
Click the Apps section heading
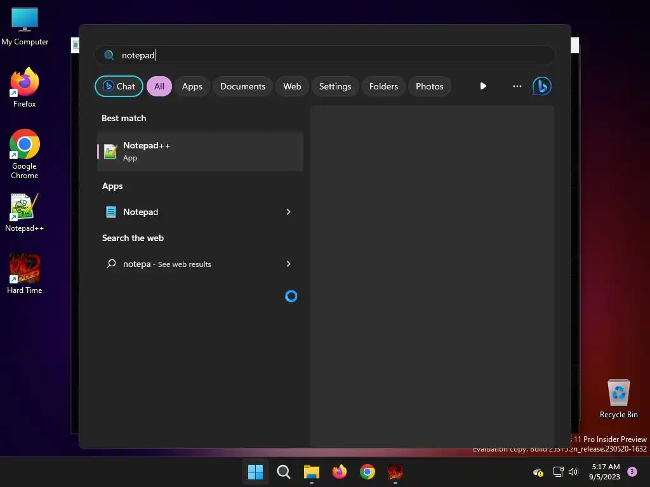[112, 186]
